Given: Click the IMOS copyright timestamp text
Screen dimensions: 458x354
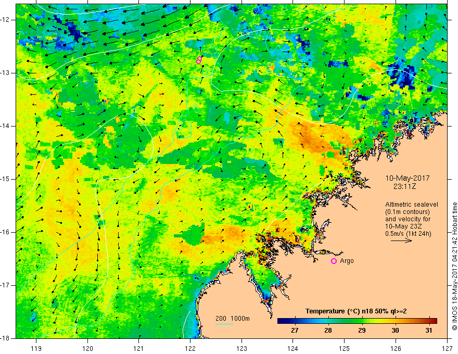Looking at the screenshot, I should point(454,266).
